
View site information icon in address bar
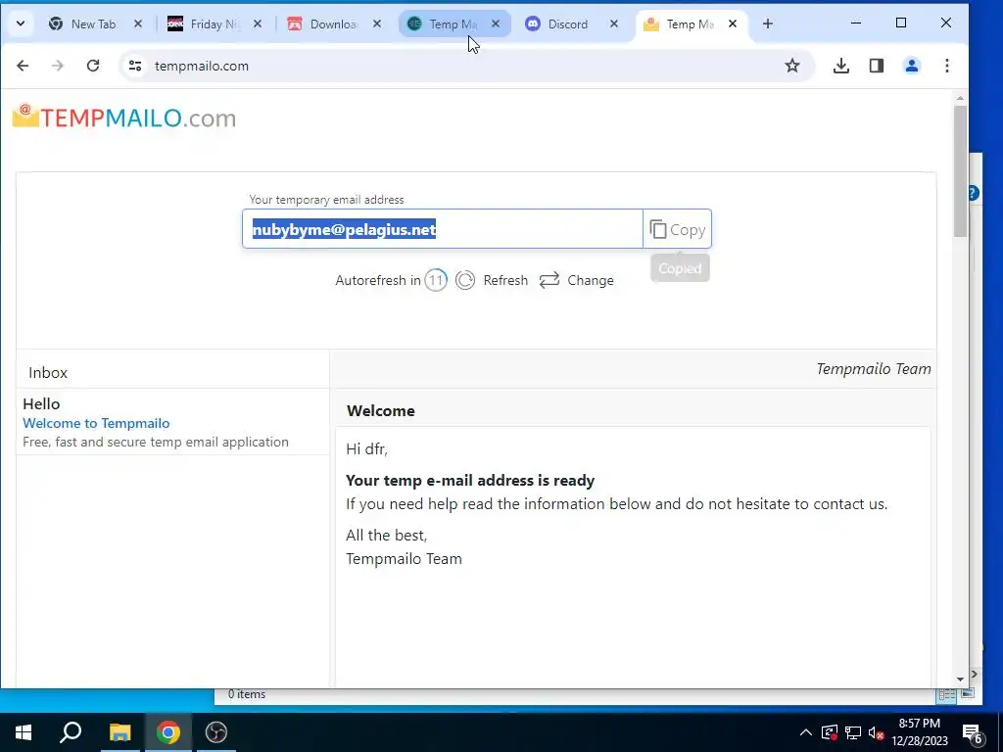[135, 66]
